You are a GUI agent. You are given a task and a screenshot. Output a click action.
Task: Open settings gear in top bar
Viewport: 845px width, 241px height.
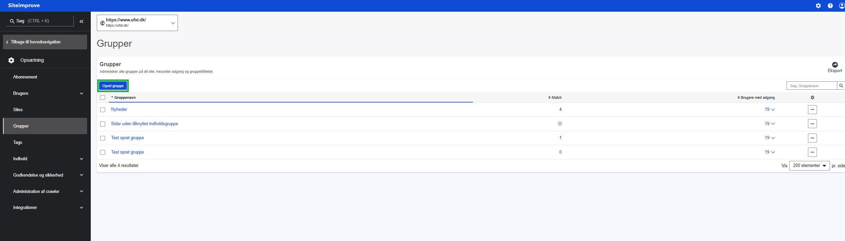click(818, 6)
